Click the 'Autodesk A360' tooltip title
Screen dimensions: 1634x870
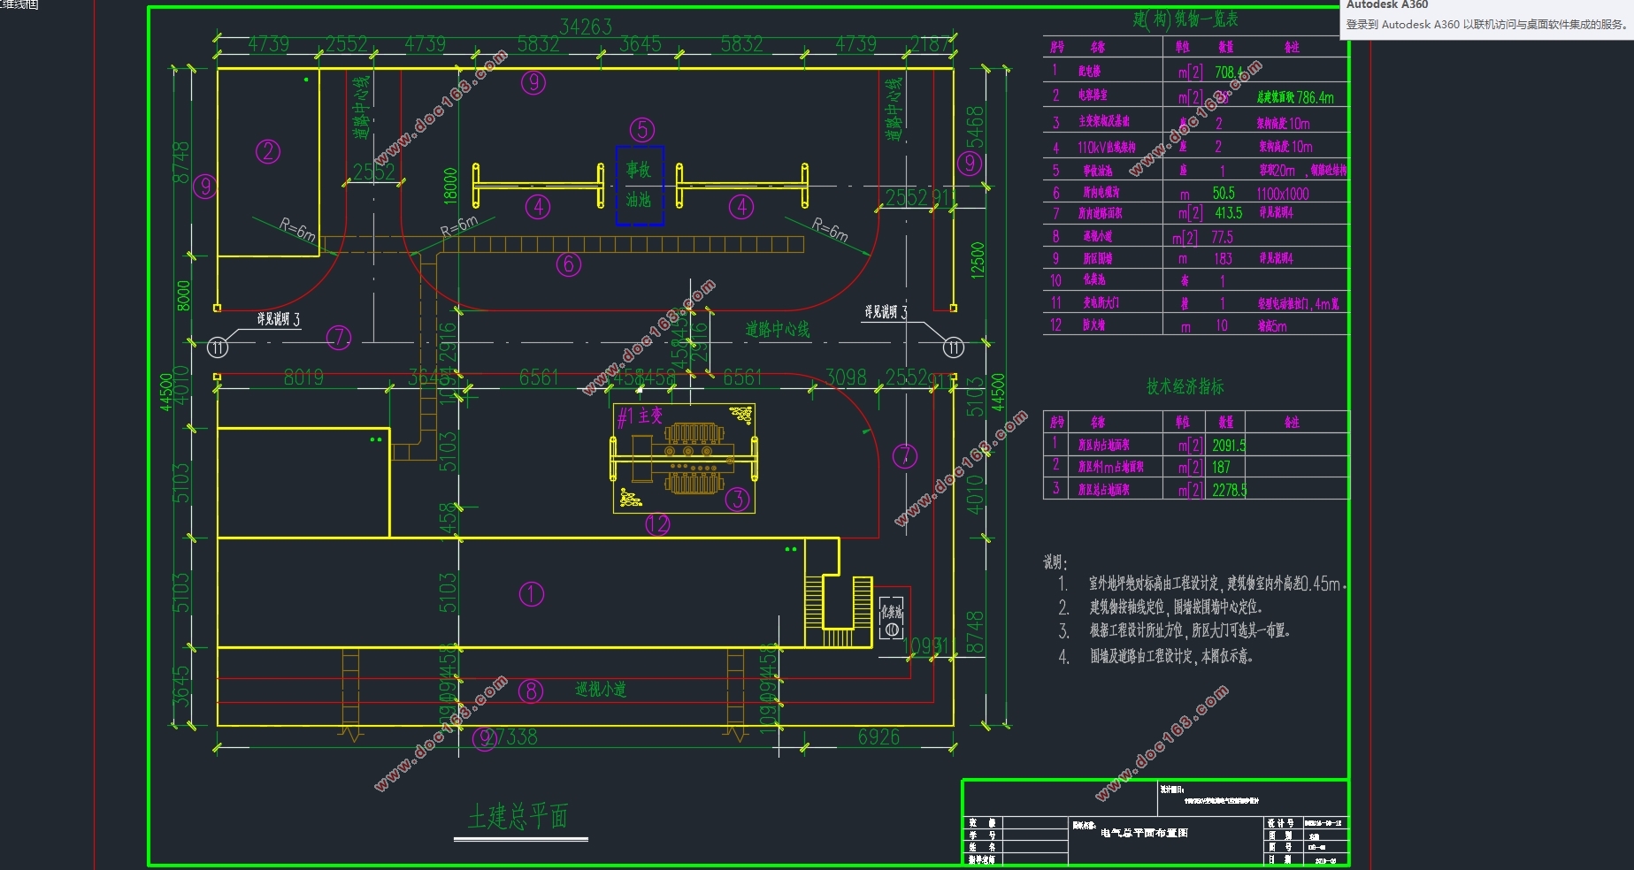point(1389,4)
